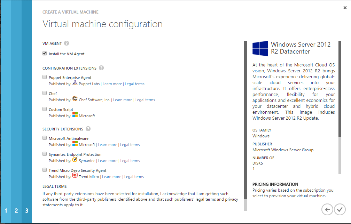Enable the Microsoft Antimalware checkbox
Image resolution: width=351 pixels, height=224 pixels.
pos(45,138)
